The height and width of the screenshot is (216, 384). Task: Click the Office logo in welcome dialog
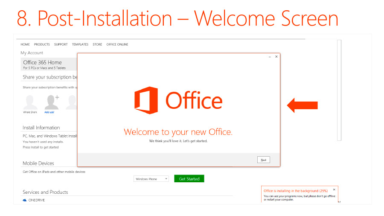click(178, 100)
